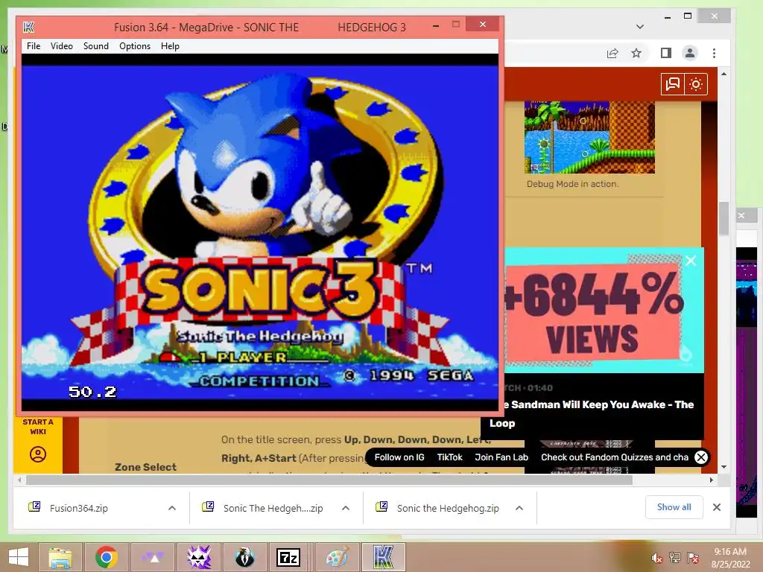The image size is (763, 572).
Task: Toggle Fandom light/dark theme sun icon
Action: tap(696, 84)
